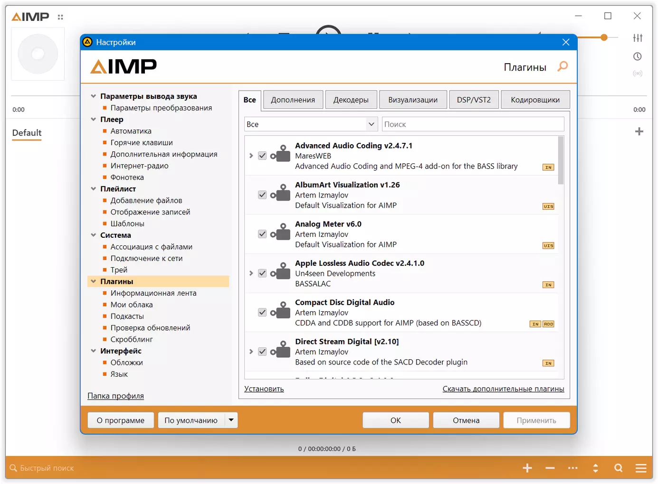Click the search magnifier icon beside Плагины

click(x=563, y=66)
